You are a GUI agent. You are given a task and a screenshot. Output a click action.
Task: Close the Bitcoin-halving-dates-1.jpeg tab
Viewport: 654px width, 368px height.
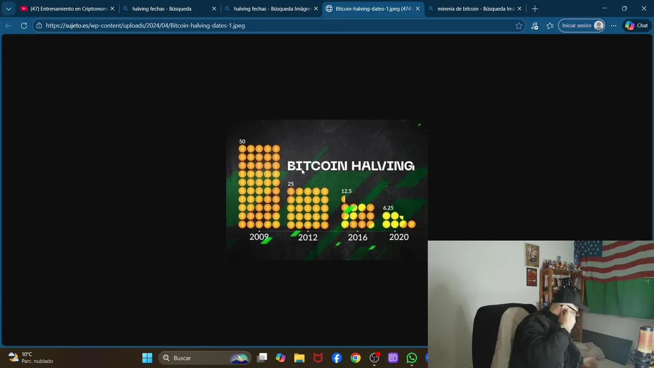tap(417, 9)
